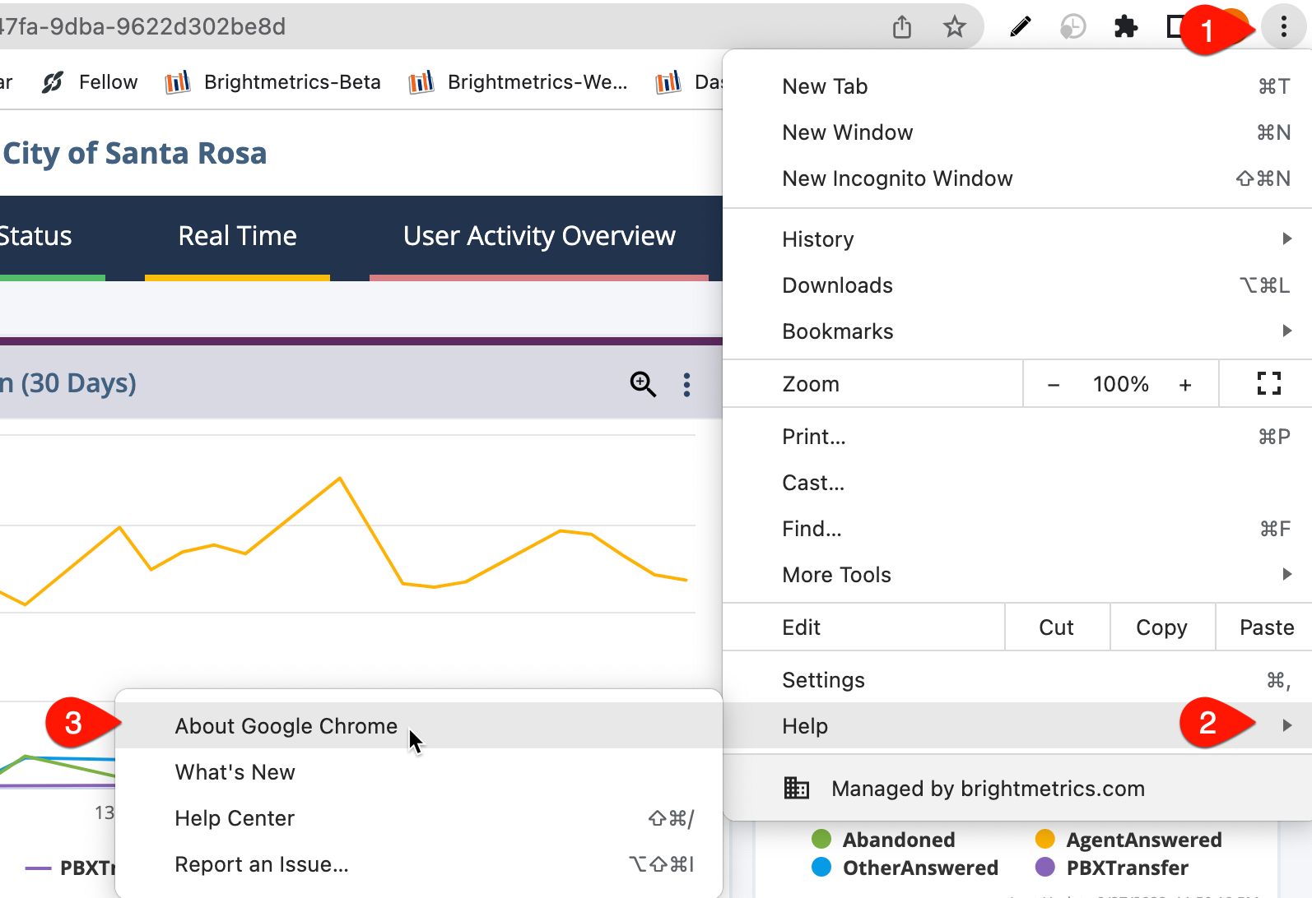Viewport: 1312px width, 898px height.
Task: Select What's New in Help submenu
Action: click(x=419, y=772)
